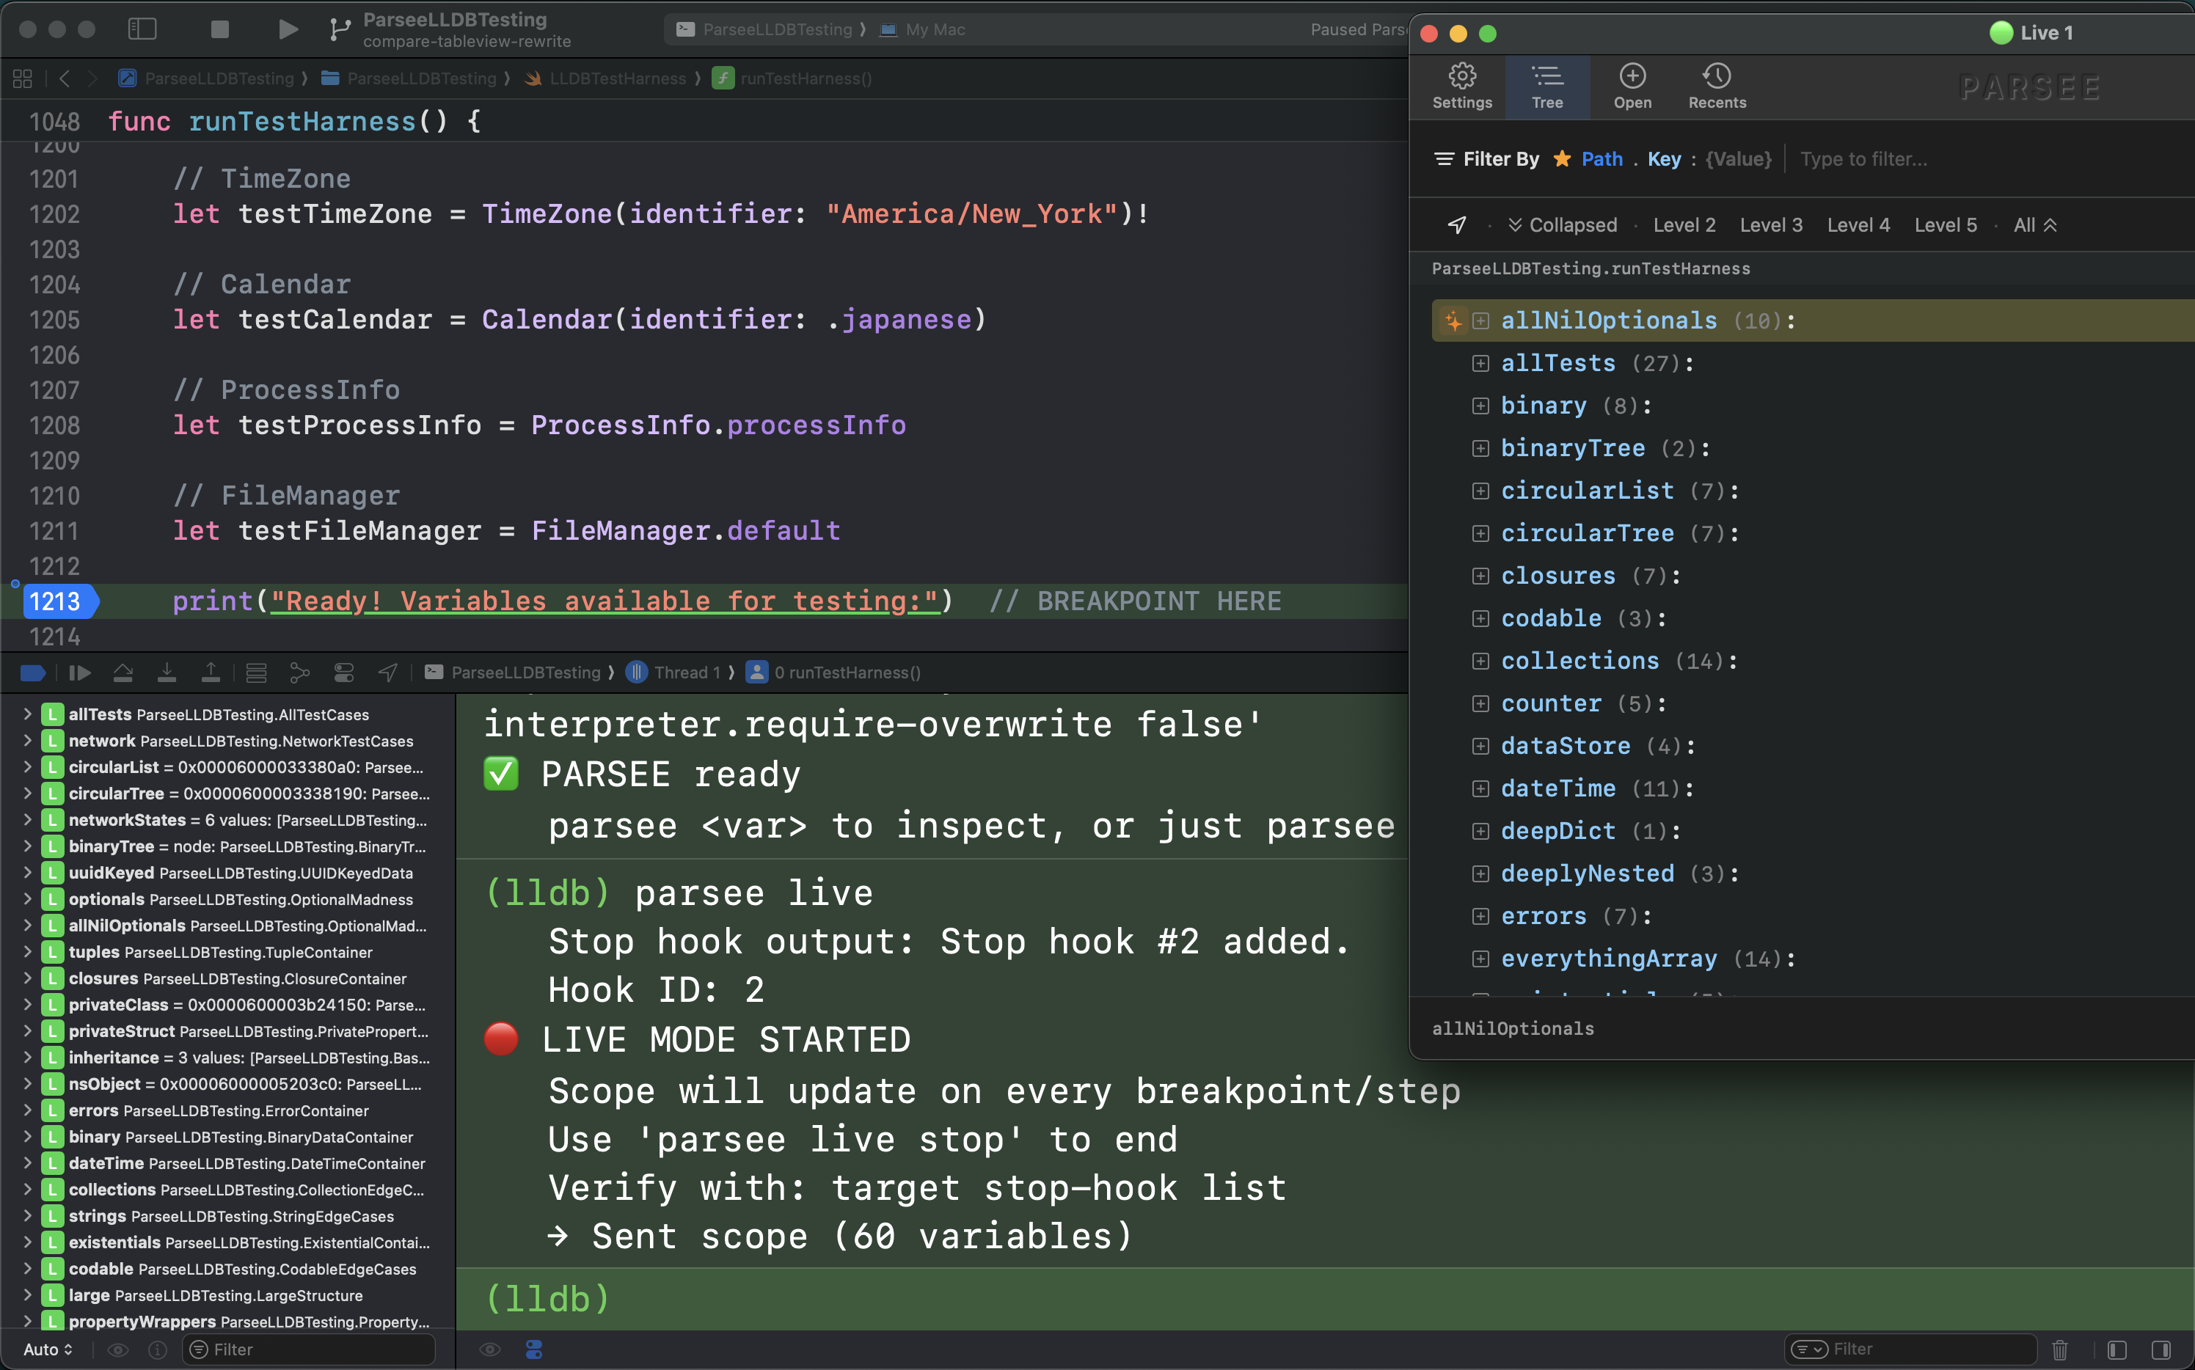The image size is (2195, 1370).
Task: Click runTestHarness() in jump bar
Action: [x=793, y=78]
